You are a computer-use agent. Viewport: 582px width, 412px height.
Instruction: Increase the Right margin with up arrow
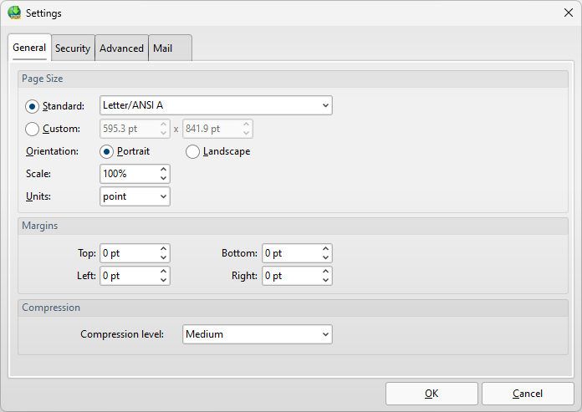[x=325, y=272]
